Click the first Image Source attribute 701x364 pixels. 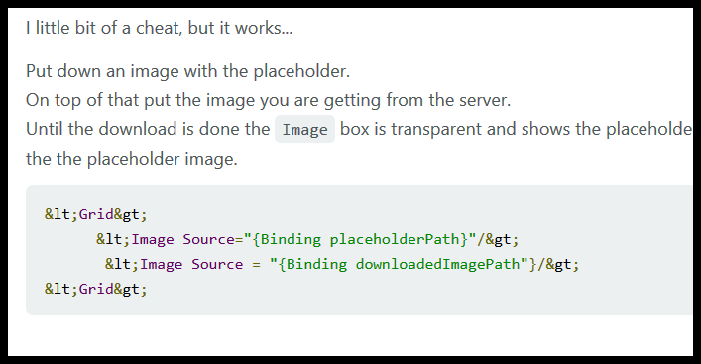pos(209,239)
